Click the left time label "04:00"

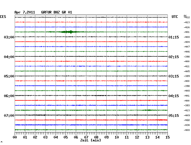9,57
